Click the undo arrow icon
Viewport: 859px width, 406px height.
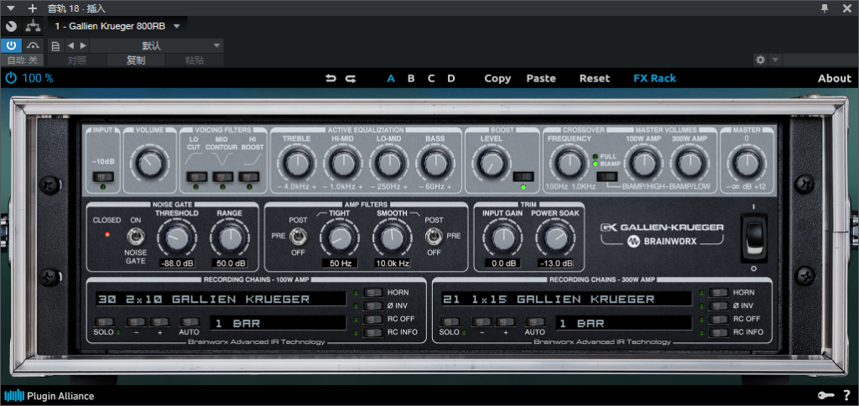point(331,78)
